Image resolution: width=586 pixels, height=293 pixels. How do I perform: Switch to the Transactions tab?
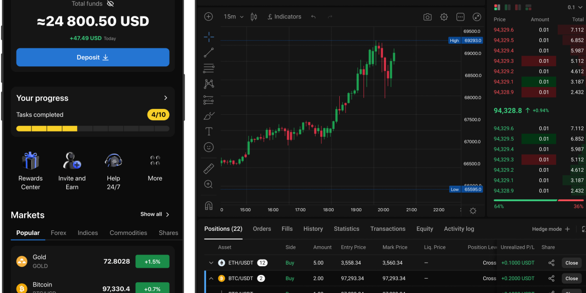(x=388, y=229)
